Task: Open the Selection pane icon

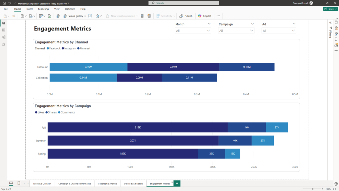Action: (336, 45)
